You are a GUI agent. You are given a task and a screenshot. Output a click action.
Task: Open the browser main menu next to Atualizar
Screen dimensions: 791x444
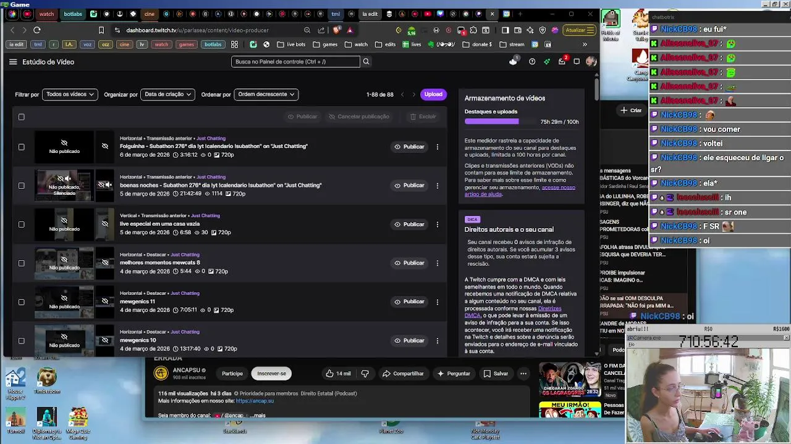pos(590,30)
